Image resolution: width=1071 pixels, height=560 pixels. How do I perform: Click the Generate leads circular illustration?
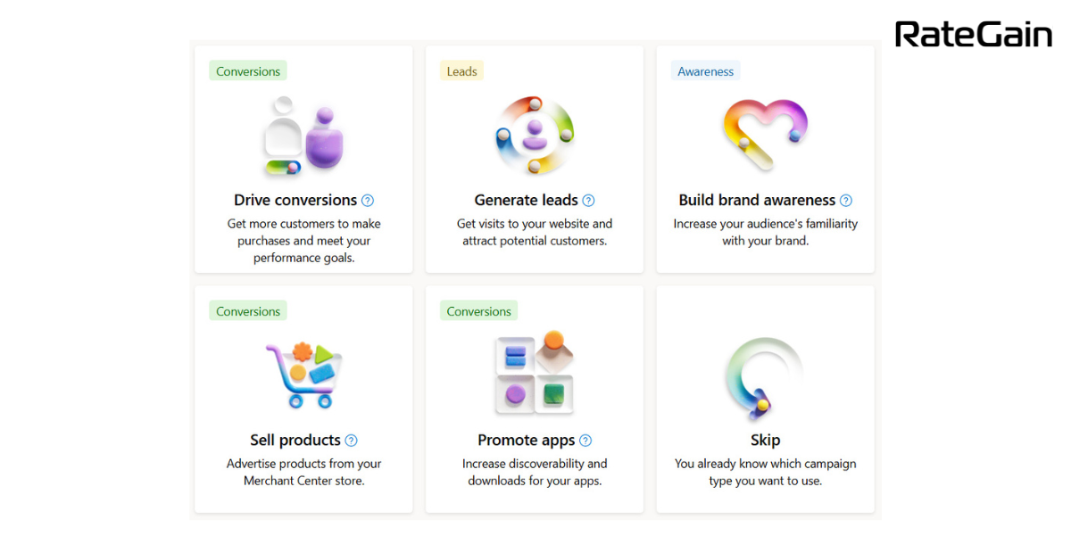pyautogui.click(x=535, y=135)
